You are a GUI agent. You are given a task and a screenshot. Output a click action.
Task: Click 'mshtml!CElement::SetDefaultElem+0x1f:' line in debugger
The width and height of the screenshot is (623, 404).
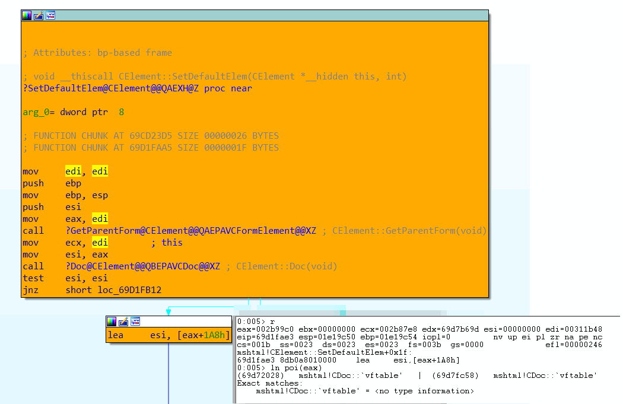[x=324, y=352]
